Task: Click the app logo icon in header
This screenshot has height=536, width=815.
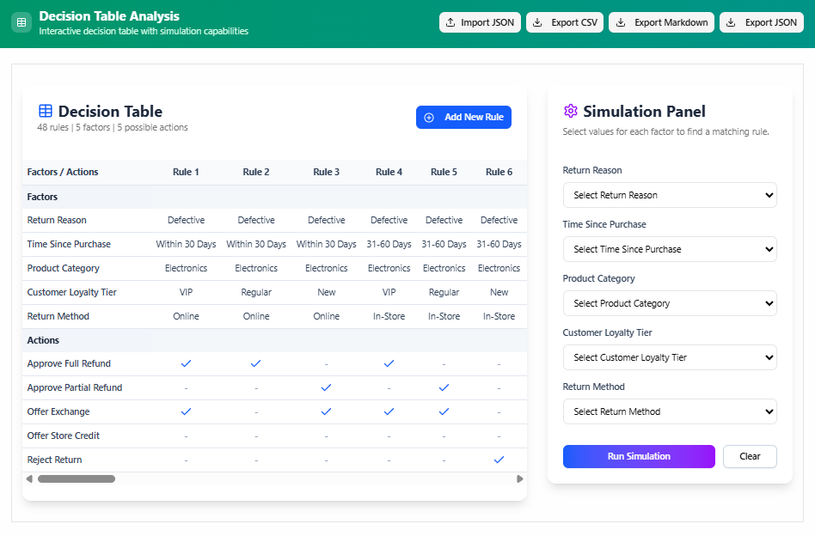Action: (21, 23)
